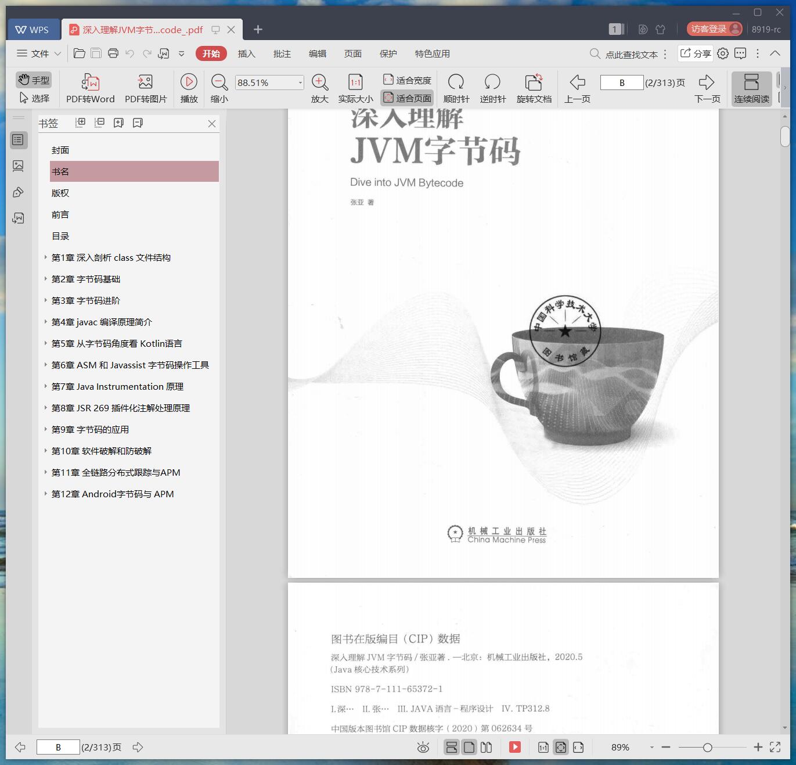This screenshot has height=765, width=796.
Task: Expand 第12章 Android字节码与 APM bookmark
Action: pyautogui.click(x=46, y=494)
